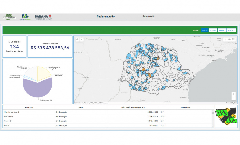Zoom out on the map
The height and width of the screenshot is (145, 240).
pos(233,98)
